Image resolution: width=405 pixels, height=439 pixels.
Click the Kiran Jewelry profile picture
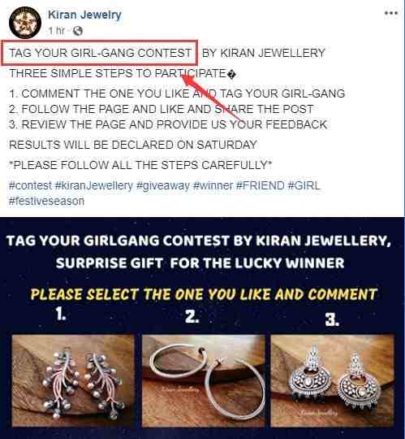(25, 23)
